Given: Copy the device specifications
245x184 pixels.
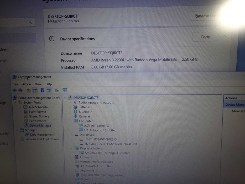Looking at the screenshot, I should 205,37.
